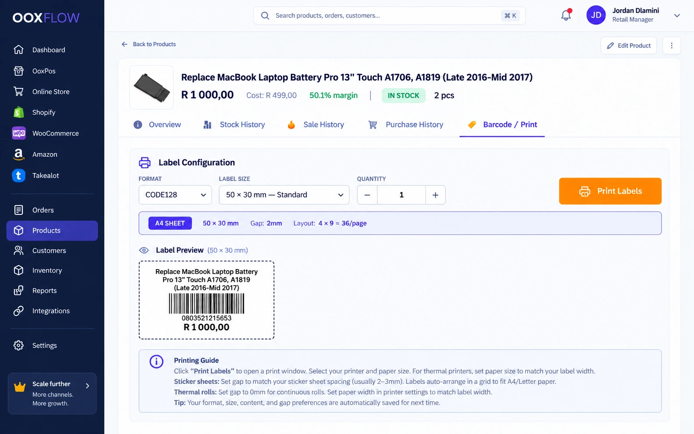The width and height of the screenshot is (694, 434).
Task: Go Back to Products
Action: pyautogui.click(x=149, y=44)
